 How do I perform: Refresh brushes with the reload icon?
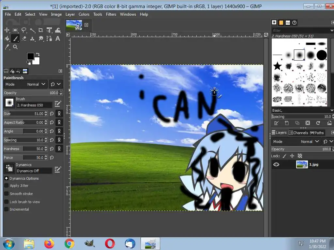[x=318, y=123]
